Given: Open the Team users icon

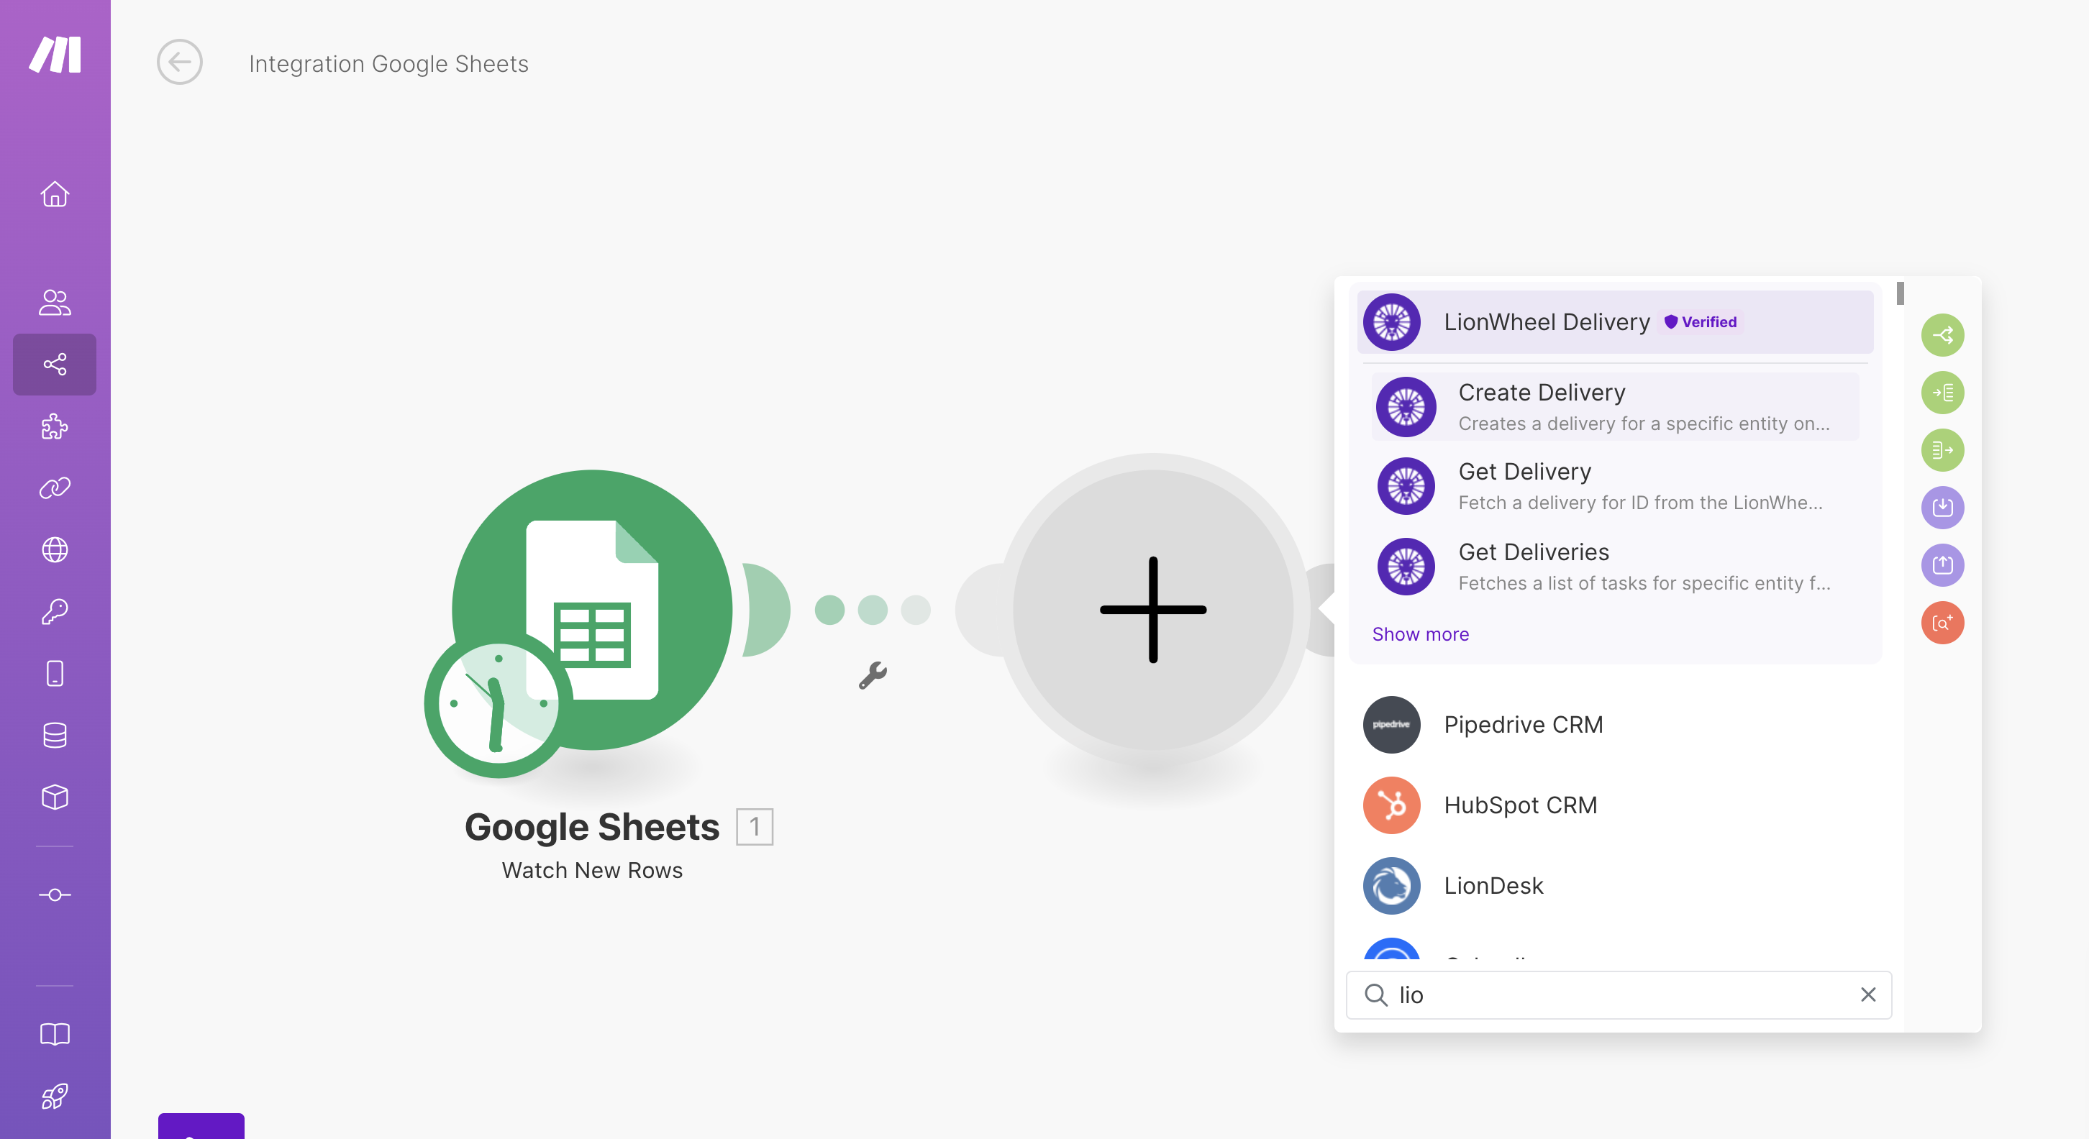Looking at the screenshot, I should (55, 303).
